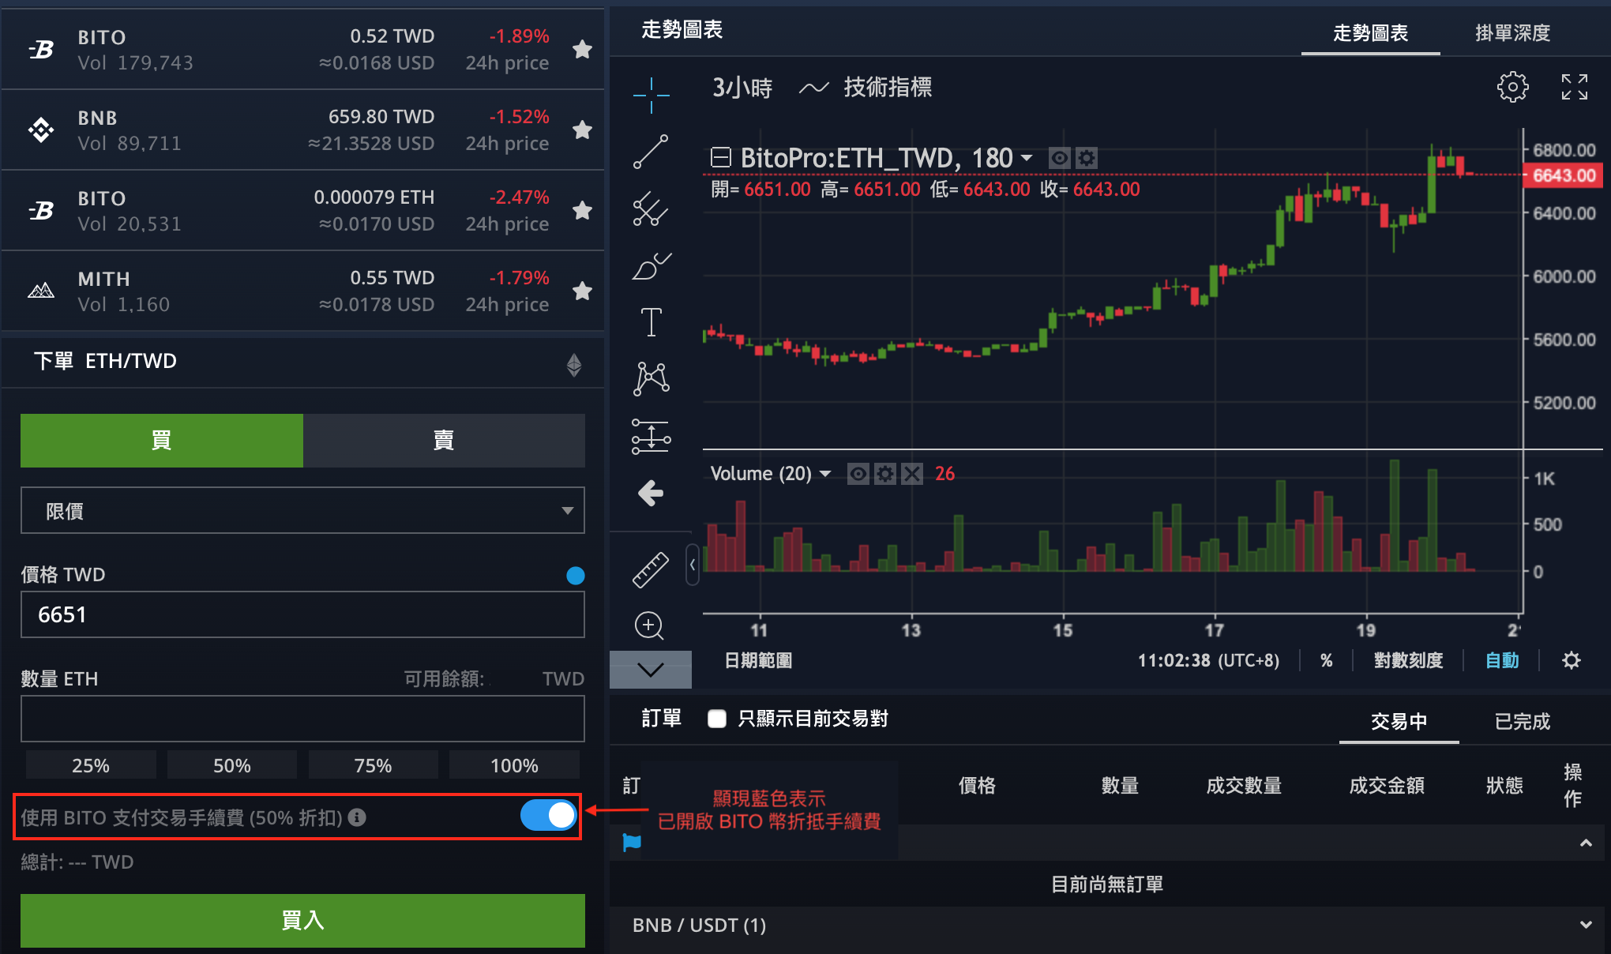Screen dimensions: 1611x954
Task: Click the zoom in magnifier tool
Action: click(649, 625)
